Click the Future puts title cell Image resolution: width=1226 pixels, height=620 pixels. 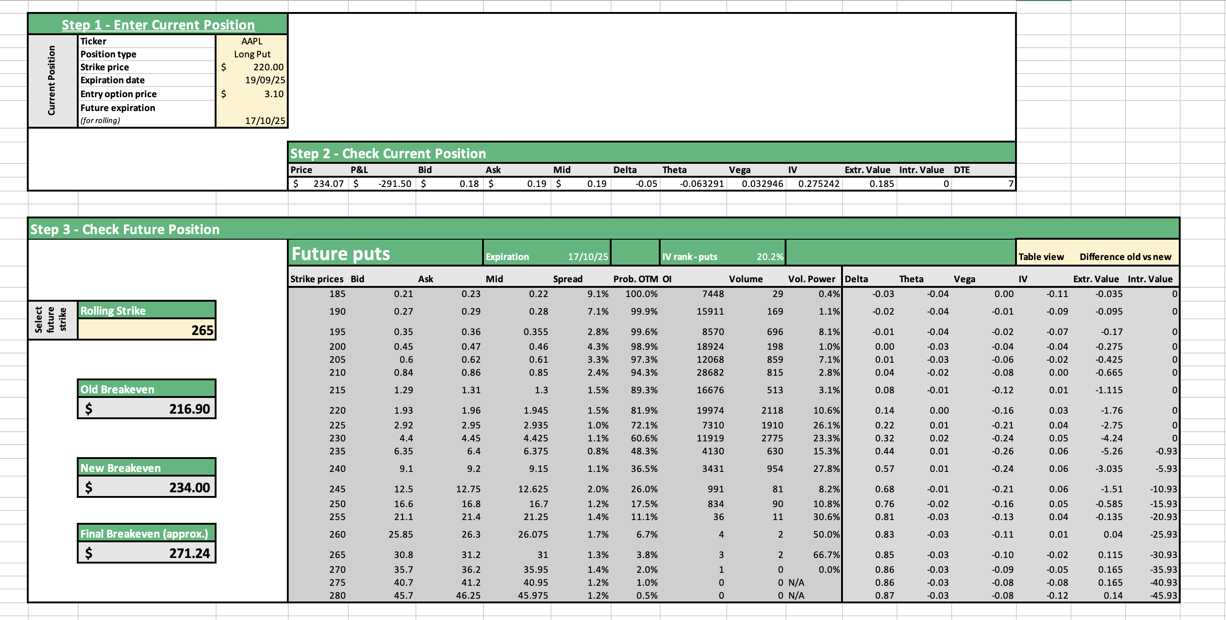pyautogui.click(x=385, y=253)
